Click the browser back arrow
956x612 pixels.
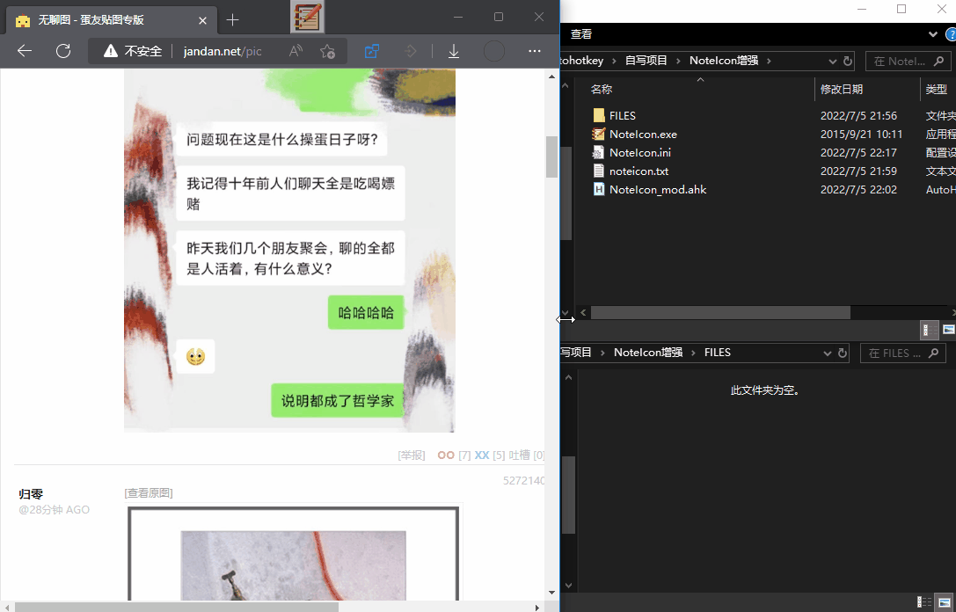[25, 51]
